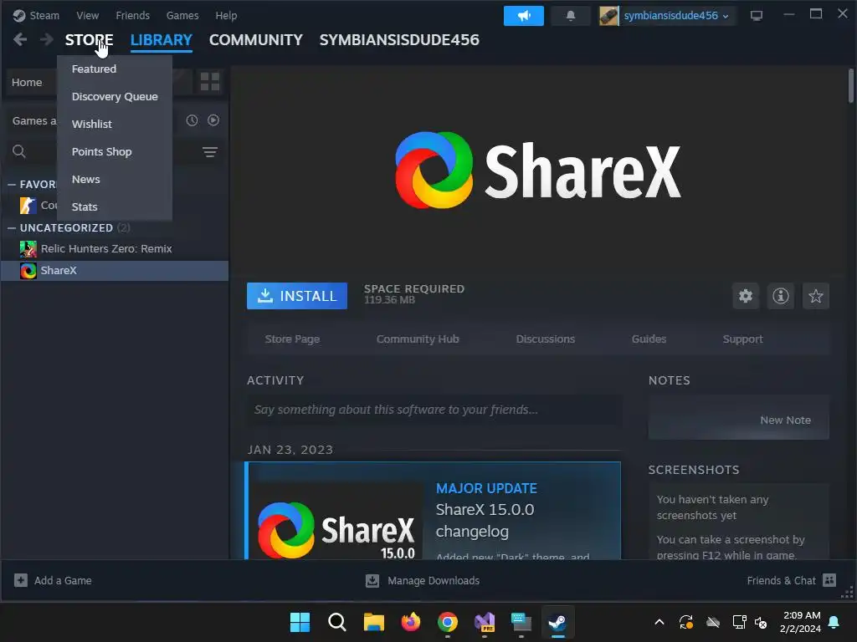View ShareX Guides link
Image resolution: width=857 pixels, height=642 pixels.
(x=649, y=339)
